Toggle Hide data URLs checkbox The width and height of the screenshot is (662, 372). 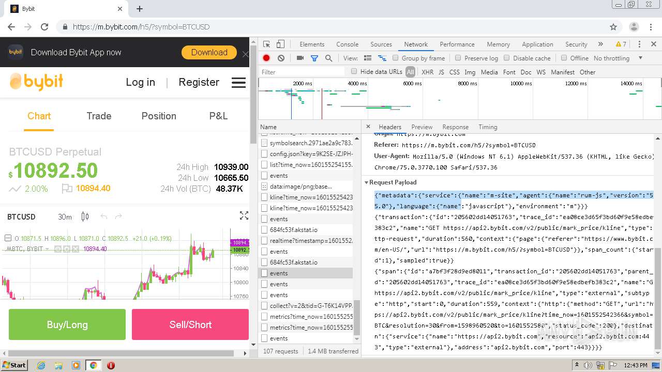(354, 72)
